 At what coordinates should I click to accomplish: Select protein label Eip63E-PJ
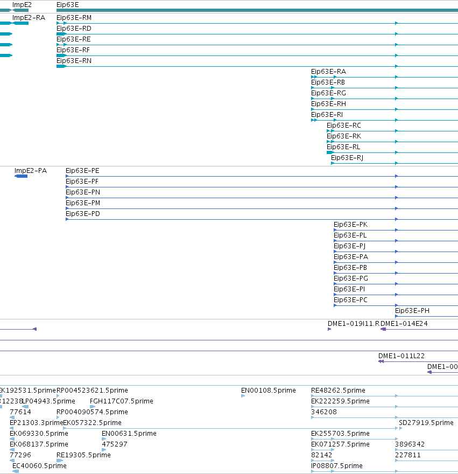tap(349, 246)
